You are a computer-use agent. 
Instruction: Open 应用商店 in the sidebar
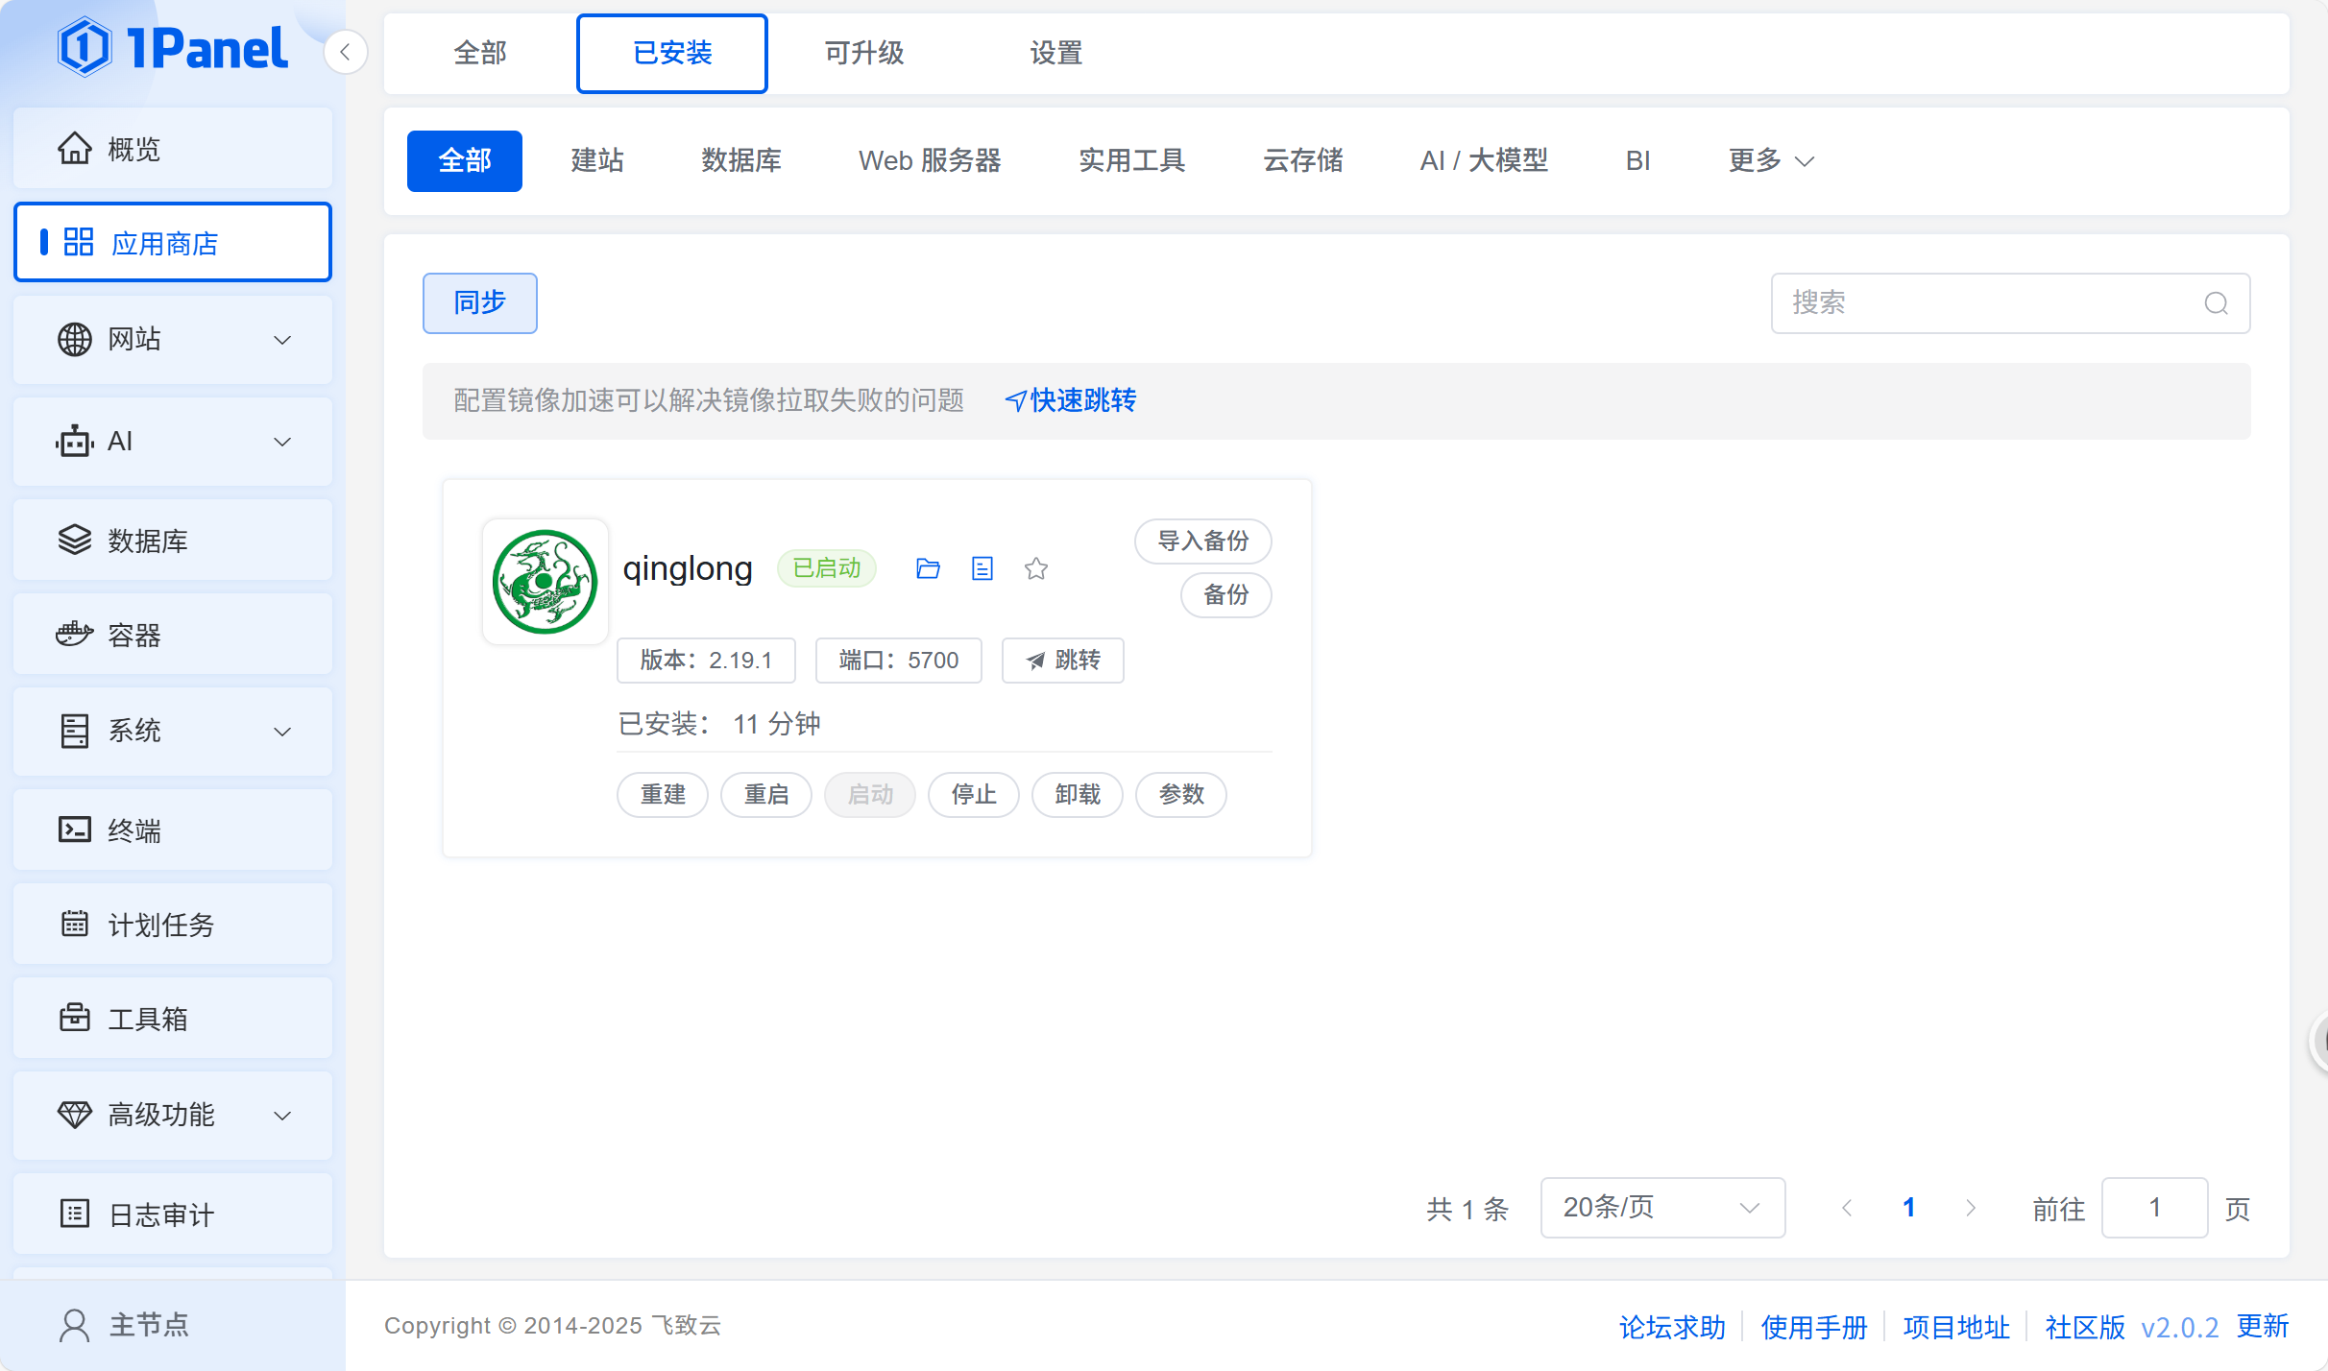173,242
